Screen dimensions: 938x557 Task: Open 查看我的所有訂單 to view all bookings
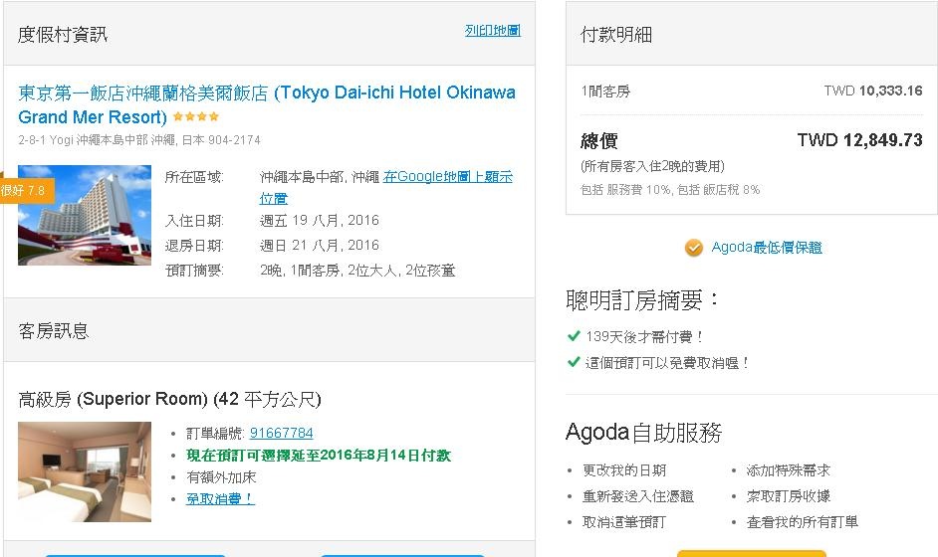click(x=802, y=522)
